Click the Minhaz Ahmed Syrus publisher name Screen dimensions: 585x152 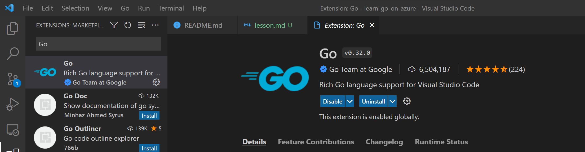[94, 115]
